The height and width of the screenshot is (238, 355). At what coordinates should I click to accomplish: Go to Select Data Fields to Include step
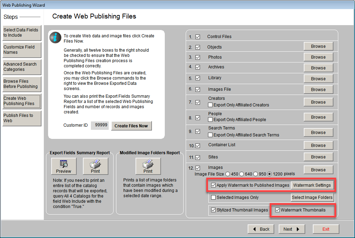[22, 32]
